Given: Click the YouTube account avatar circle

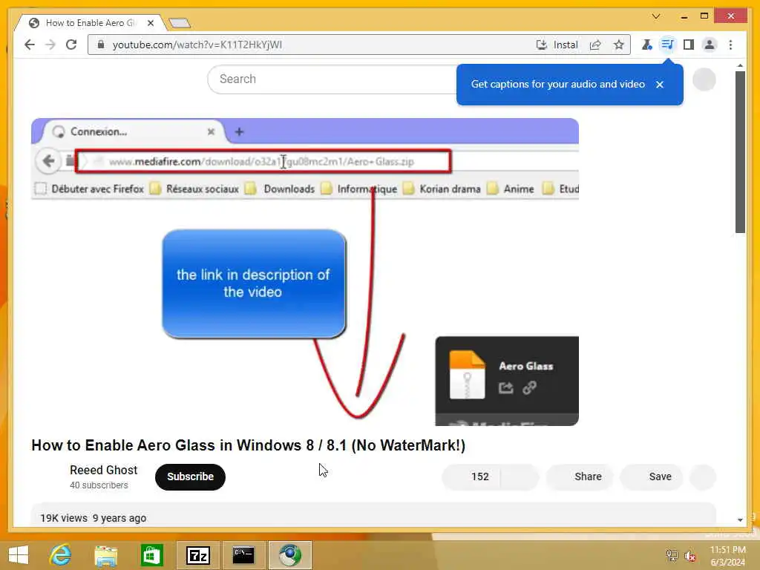Looking at the screenshot, I should point(704,79).
